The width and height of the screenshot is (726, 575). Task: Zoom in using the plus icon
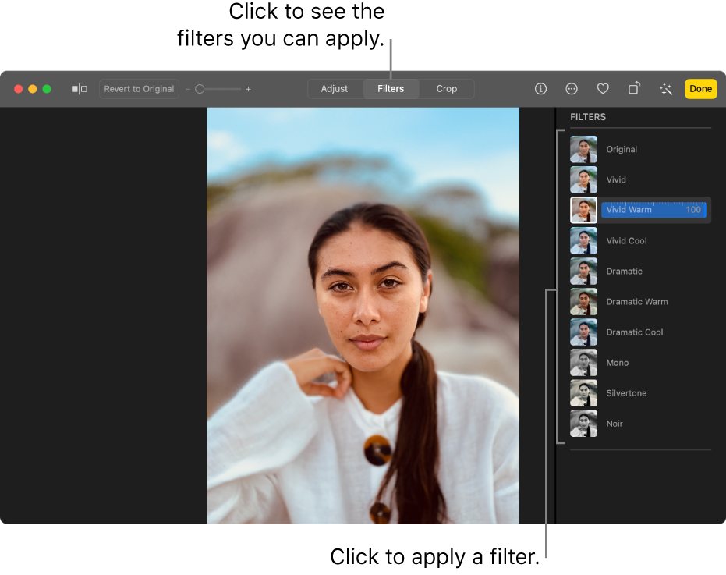tap(248, 88)
